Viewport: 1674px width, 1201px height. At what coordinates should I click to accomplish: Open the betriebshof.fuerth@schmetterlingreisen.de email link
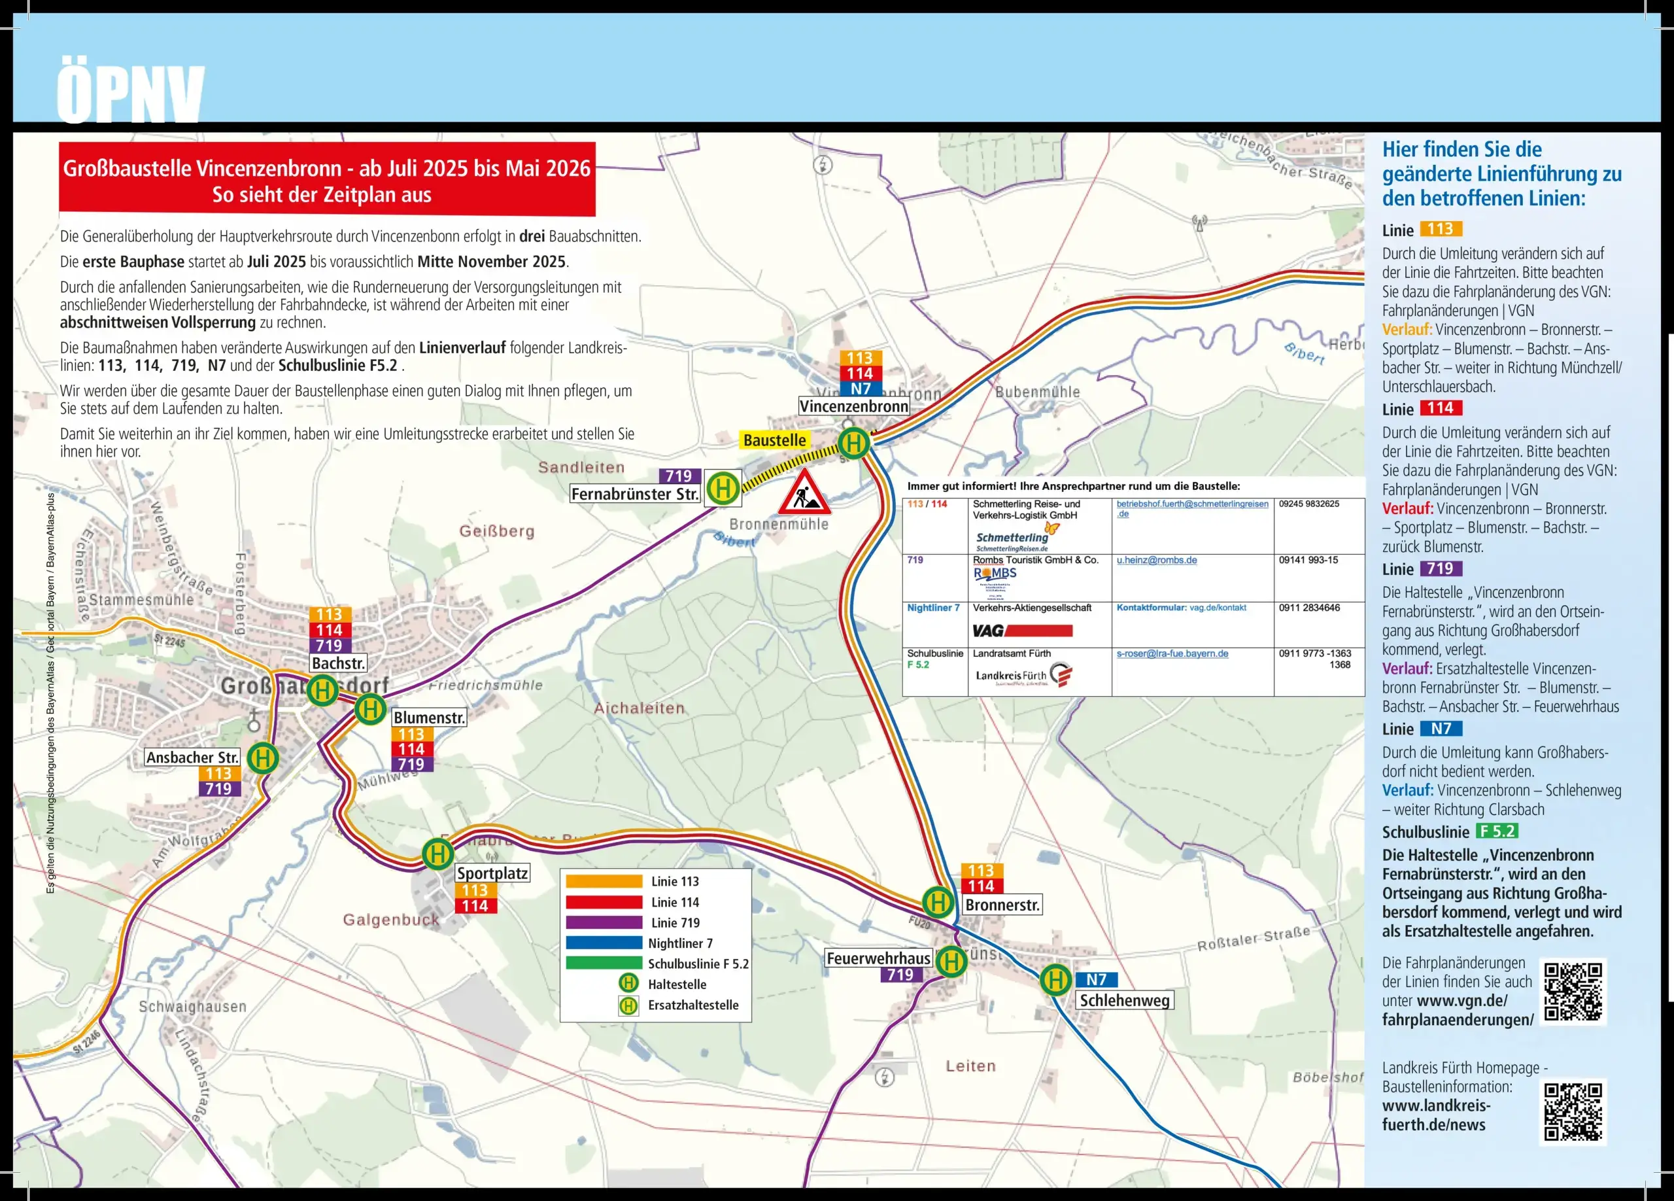point(1192,509)
